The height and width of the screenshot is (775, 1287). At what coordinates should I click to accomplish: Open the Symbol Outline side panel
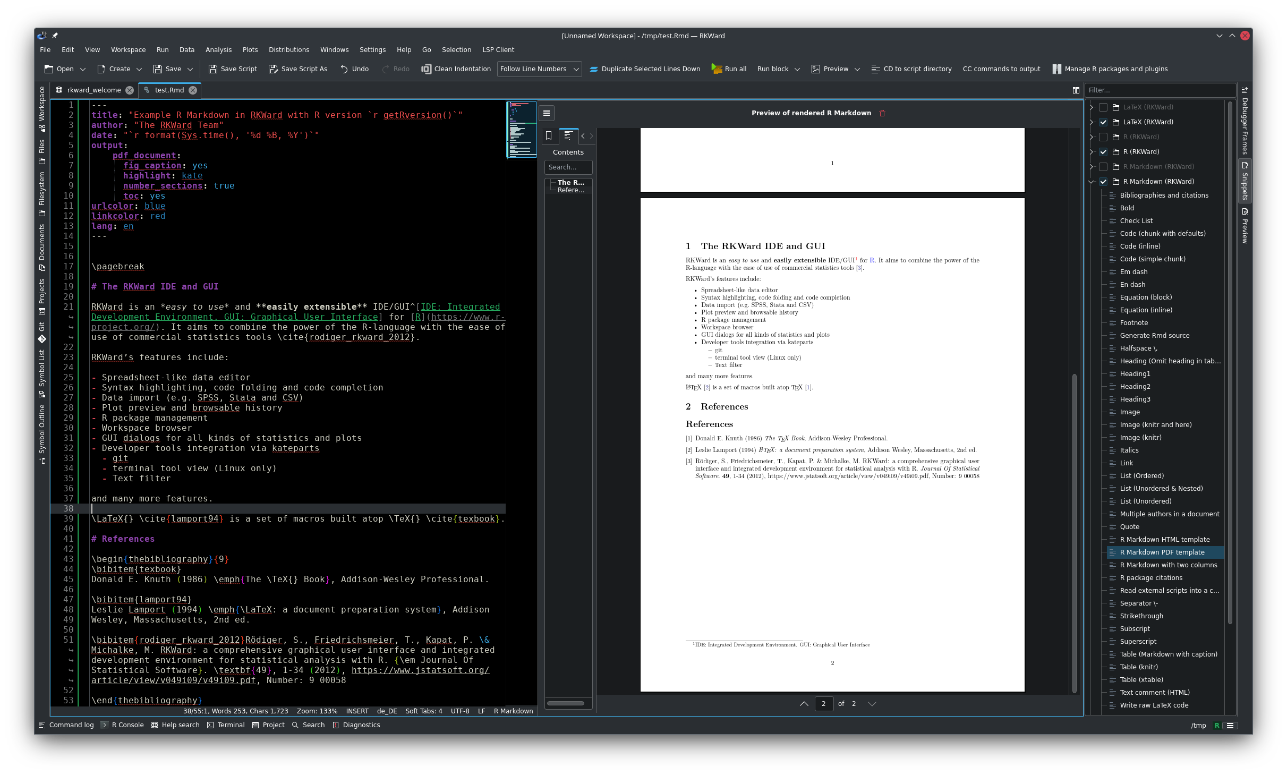42,435
